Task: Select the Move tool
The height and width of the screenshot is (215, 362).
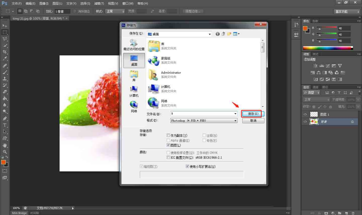Action: point(5,25)
